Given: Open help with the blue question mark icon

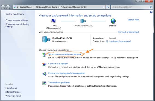Looking at the screenshot, I should [151, 12].
